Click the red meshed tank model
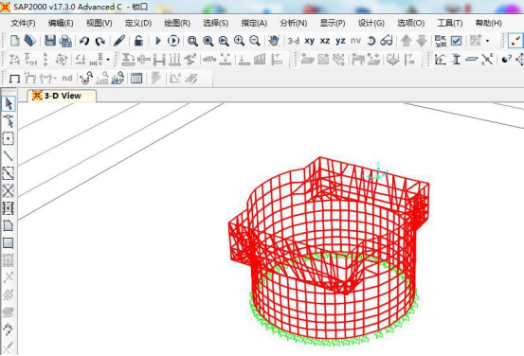The image size is (524, 356). pos(328,249)
